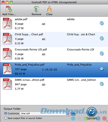Click the PDF icon of Pride_and_Prejudice.pdf
This screenshot has width=108, height=122.
[7, 69]
